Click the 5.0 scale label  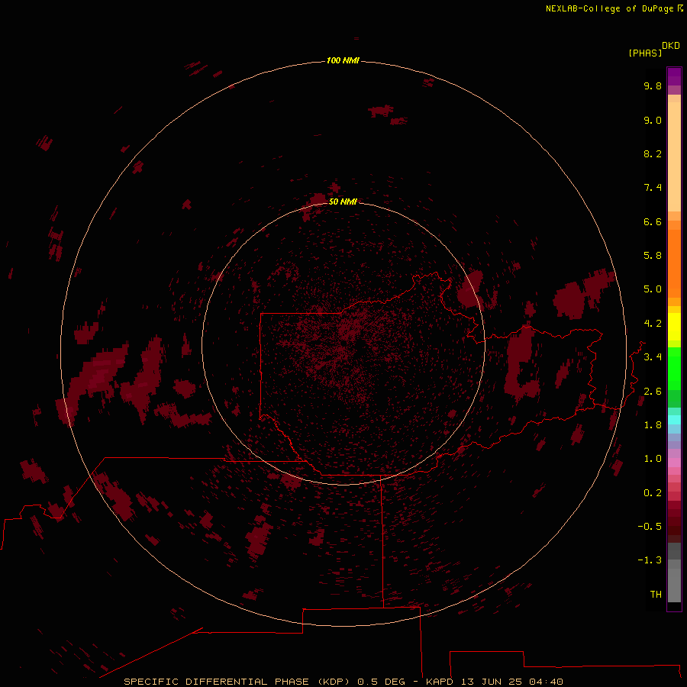click(653, 289)
